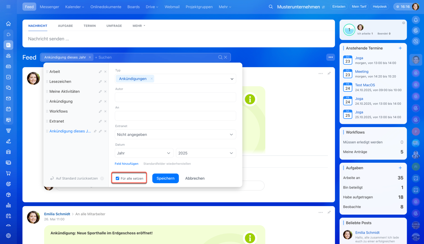Add a new Aufgaben task with plus
This screenshot has width=424, height=244.
coord(400,168)
